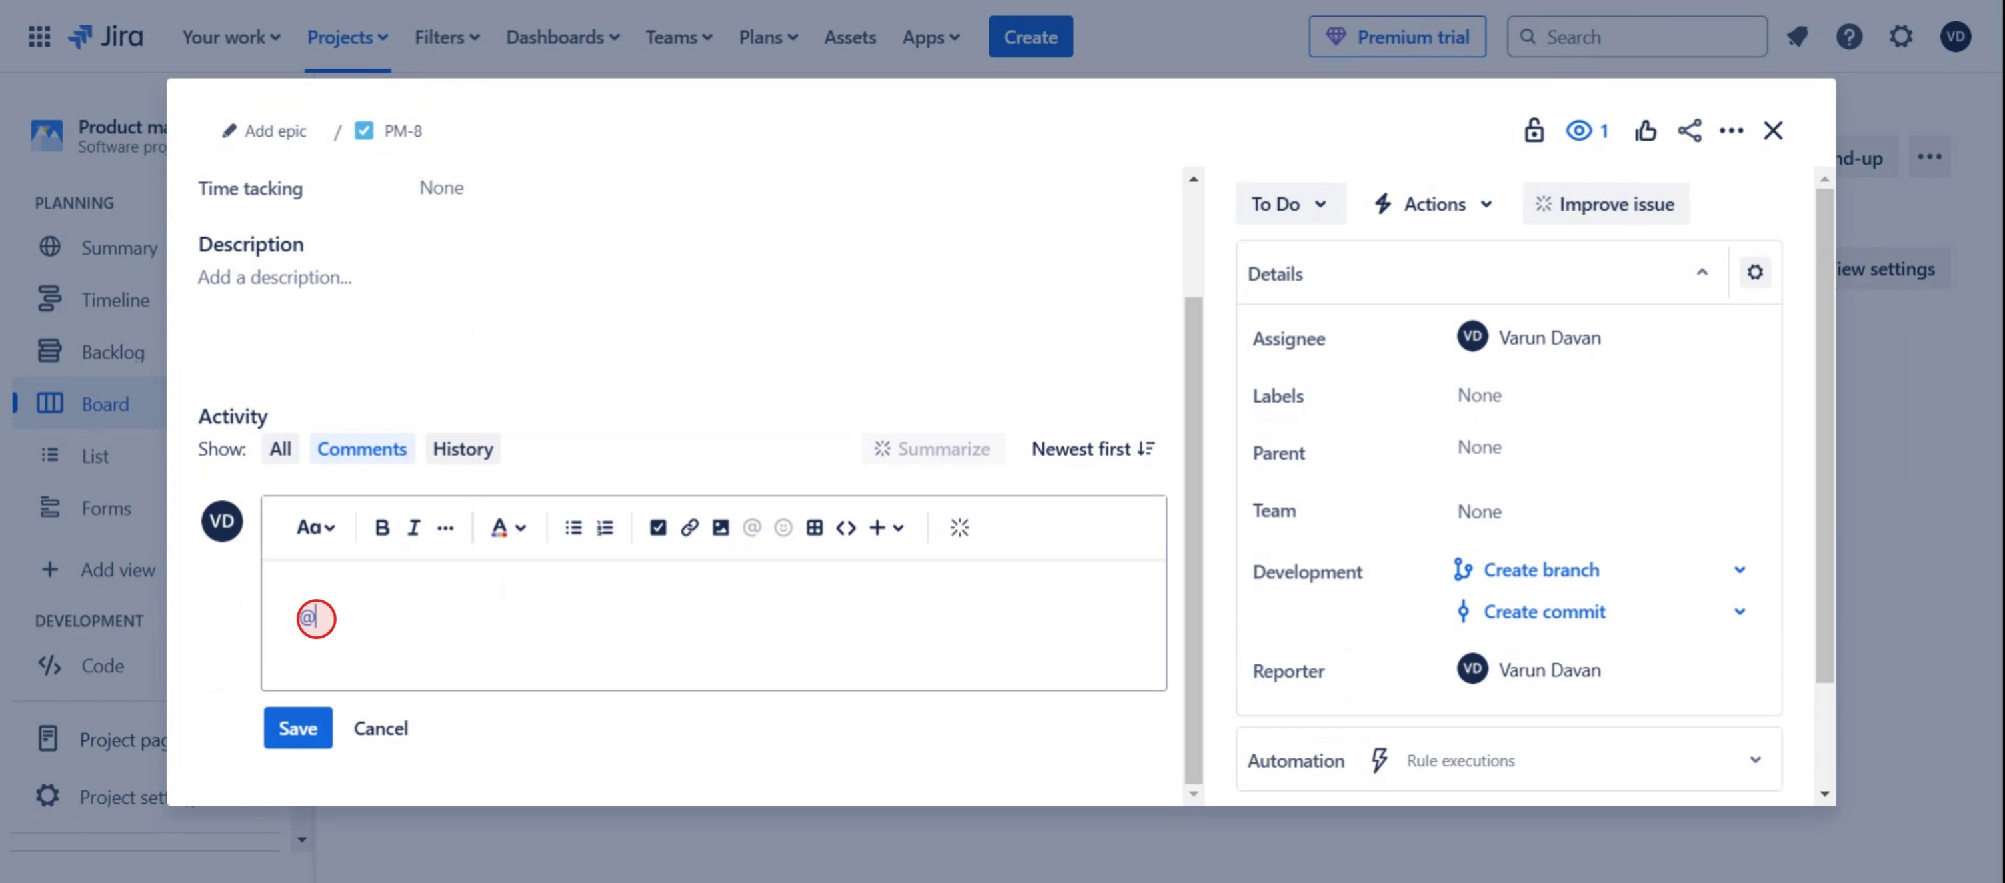Open the To Do status dropdown
This screenshot has width=2005, height=883.
coord(1289,204)
